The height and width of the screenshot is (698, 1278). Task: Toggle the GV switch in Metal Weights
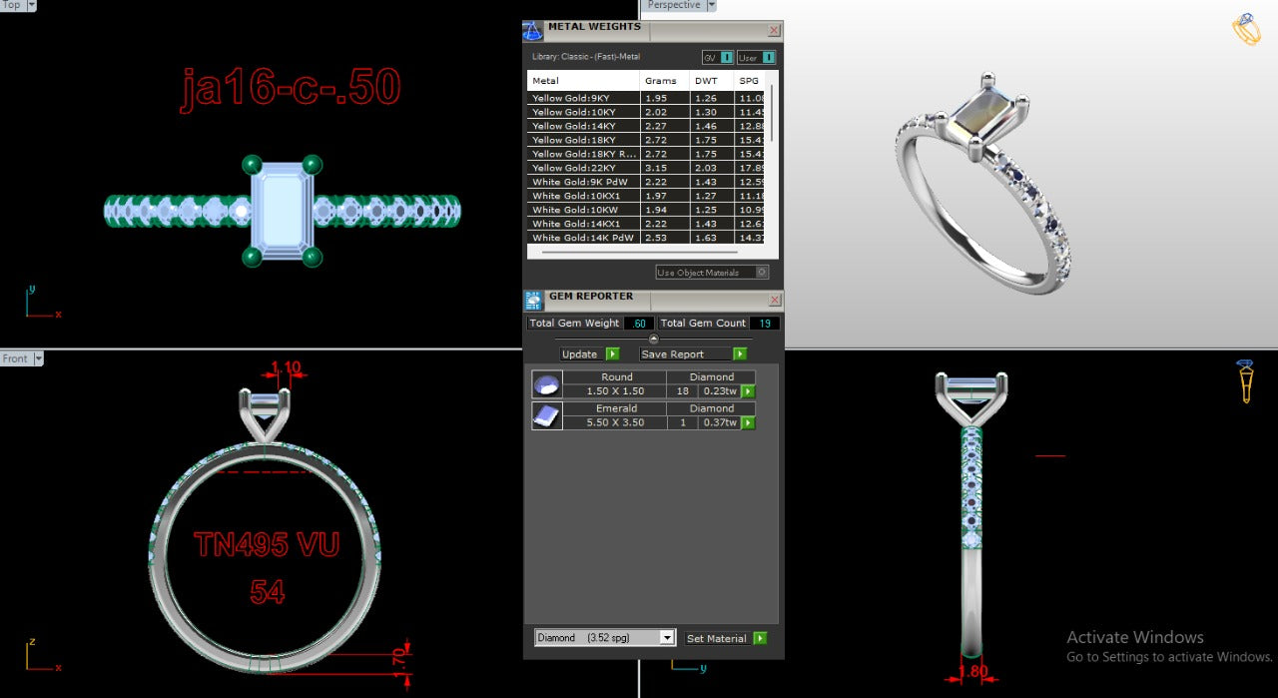(718, 57)
